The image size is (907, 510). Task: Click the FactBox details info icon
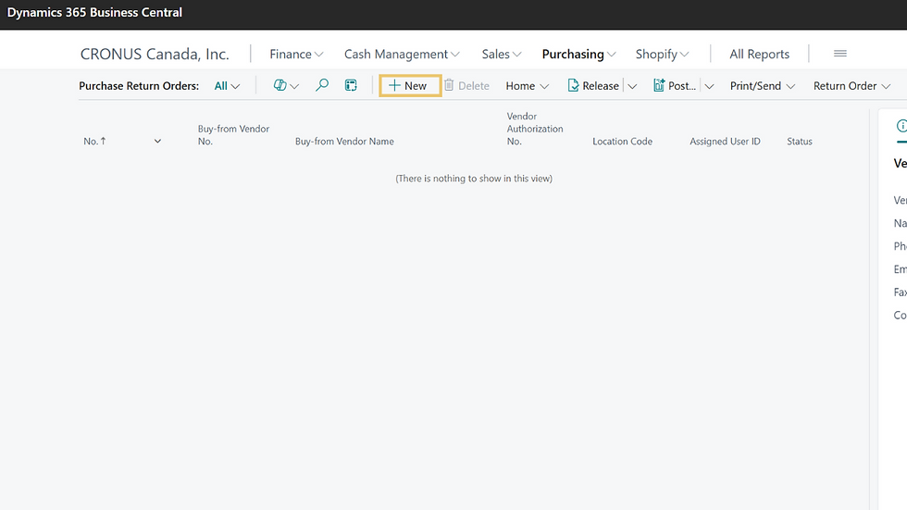(901, 126)
